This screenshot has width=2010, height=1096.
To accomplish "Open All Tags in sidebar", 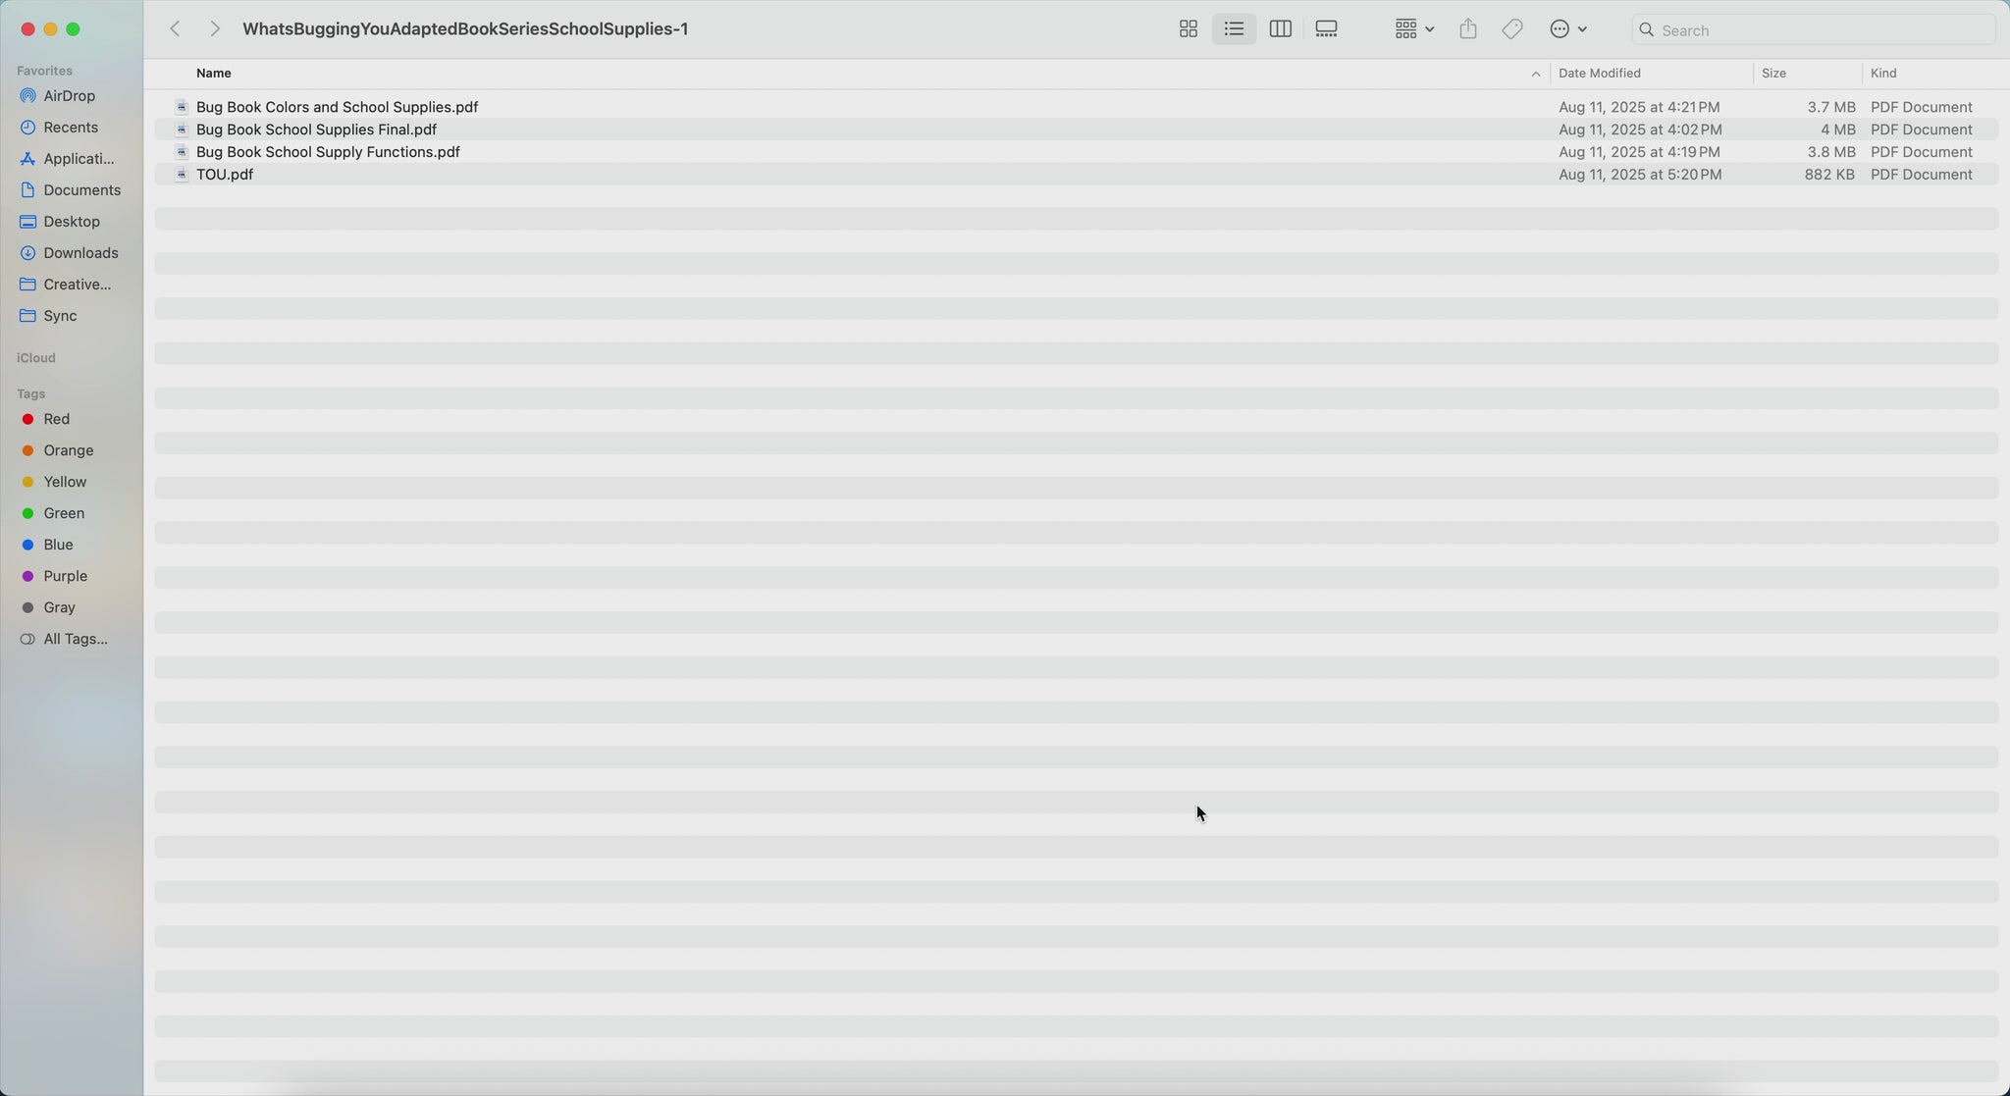I will tap(75, 639).
